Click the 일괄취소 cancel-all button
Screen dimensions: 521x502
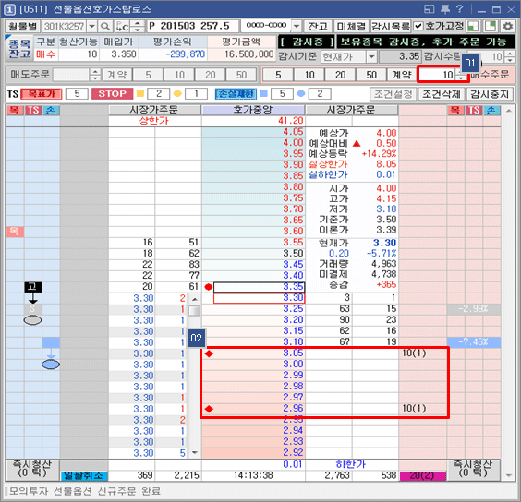[x=84, y=475]
